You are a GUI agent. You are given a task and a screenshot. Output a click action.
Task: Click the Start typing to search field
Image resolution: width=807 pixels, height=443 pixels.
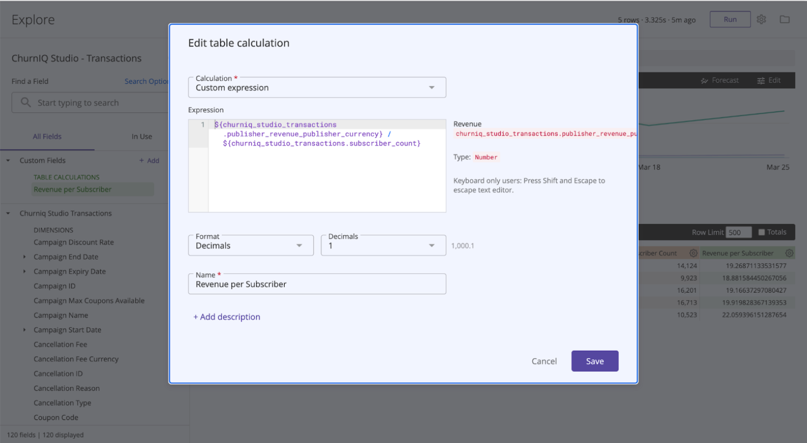90,103
